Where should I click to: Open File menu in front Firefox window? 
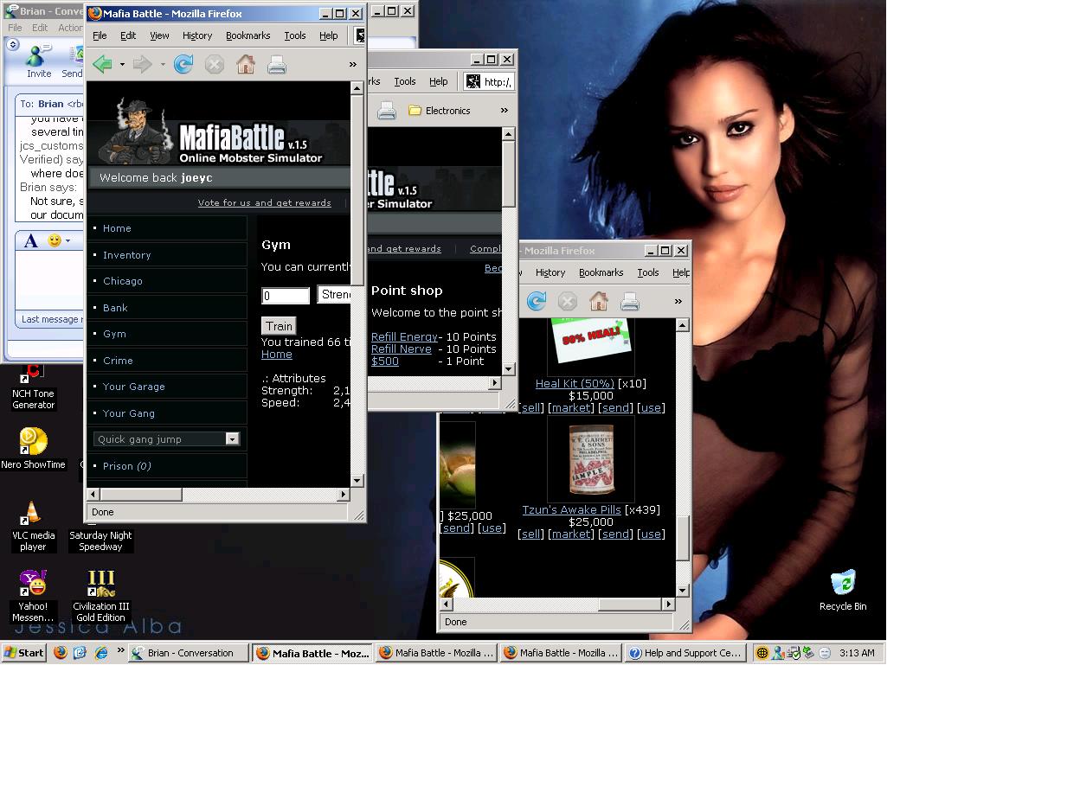click(100, 35)
